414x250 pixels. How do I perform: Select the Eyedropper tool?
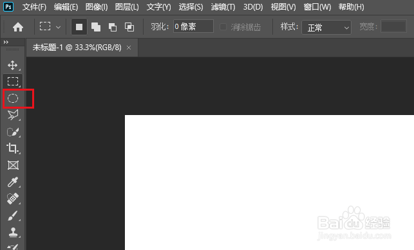coord(13,182)
